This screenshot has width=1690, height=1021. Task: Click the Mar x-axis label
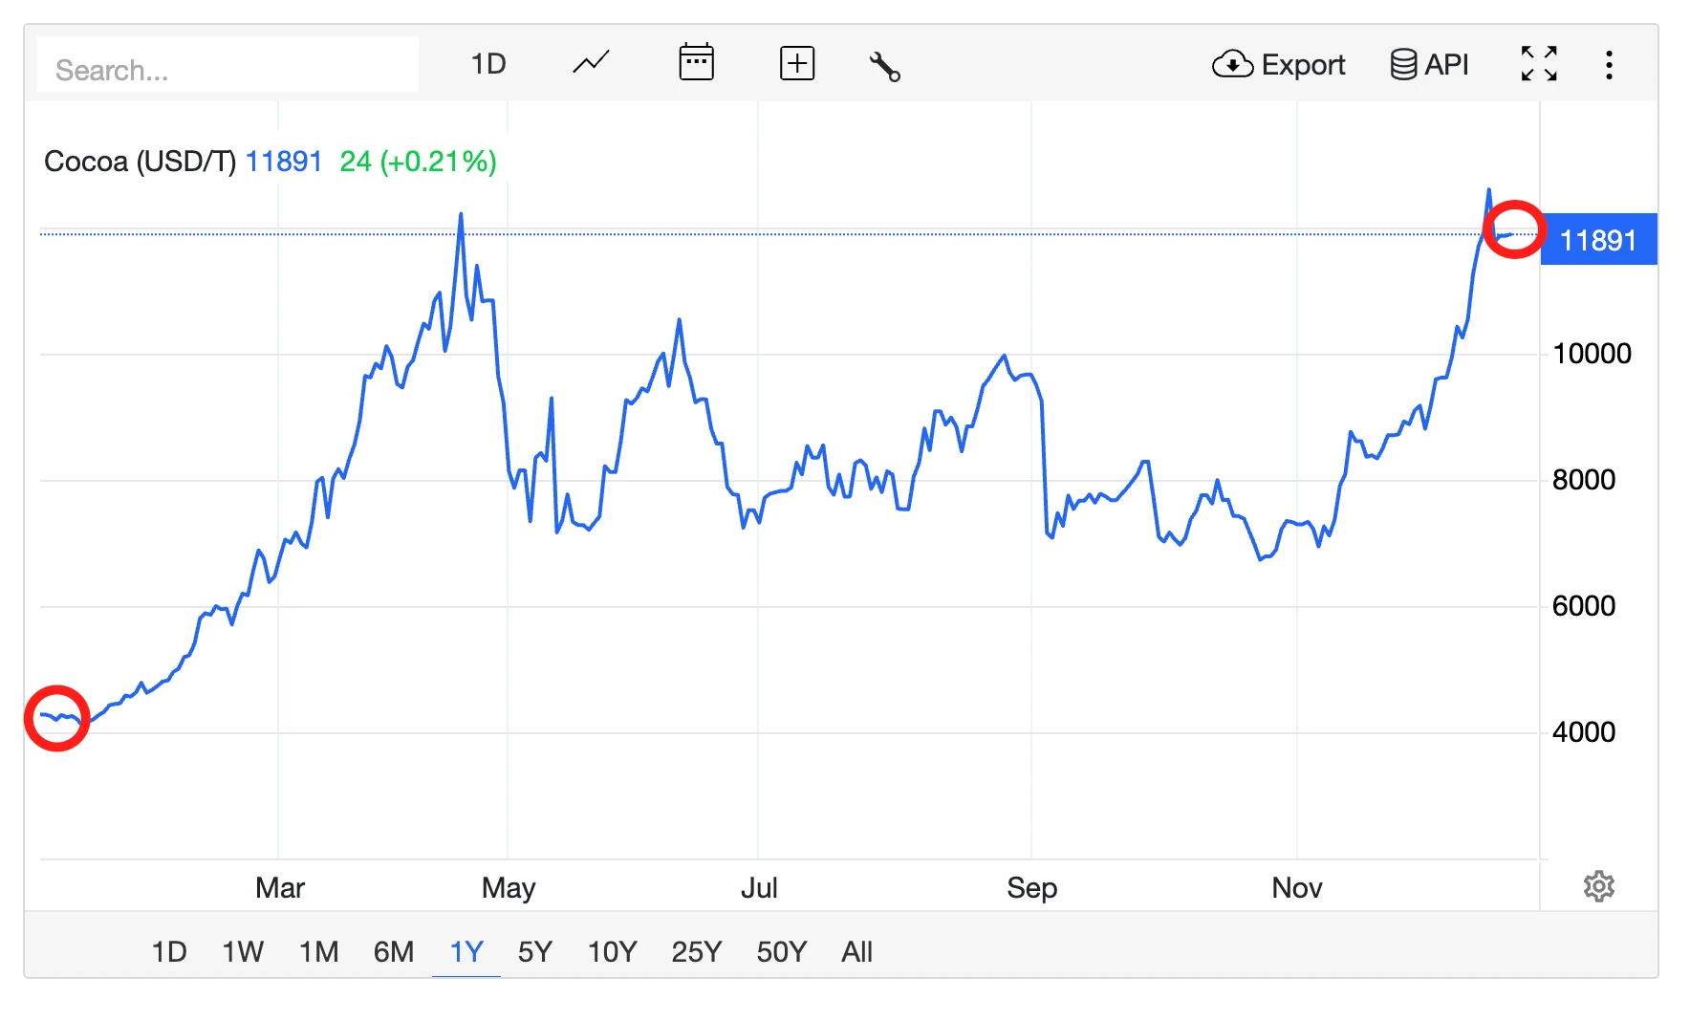pyautogui.click(x=280, y=888)
